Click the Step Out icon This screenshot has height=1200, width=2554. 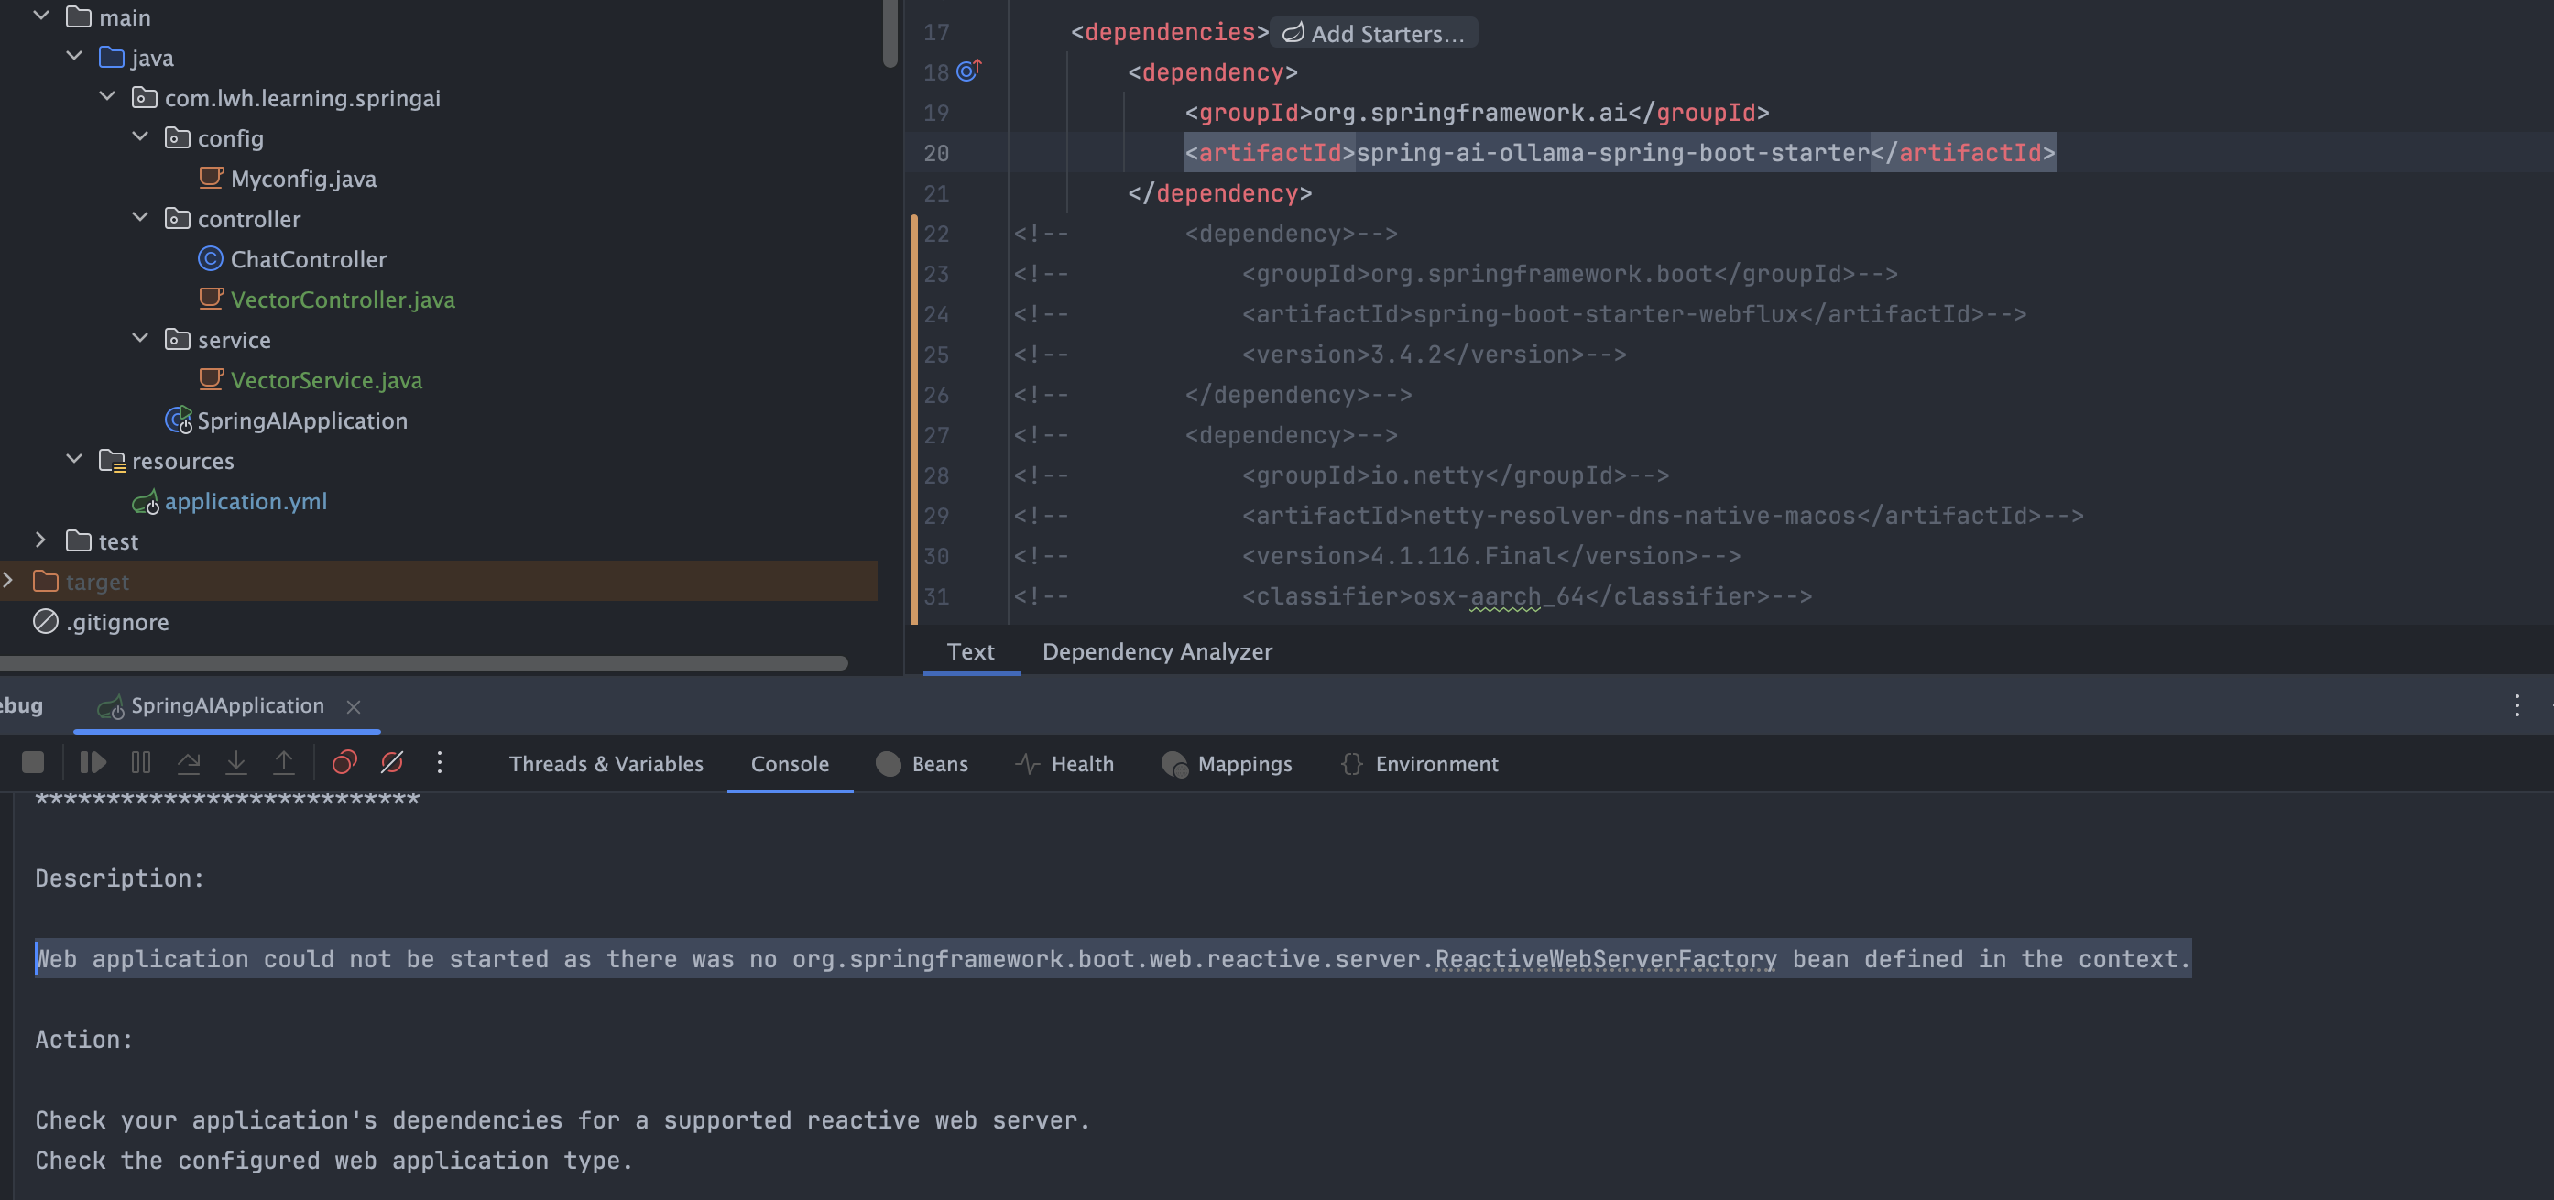[x=284, y=763]
